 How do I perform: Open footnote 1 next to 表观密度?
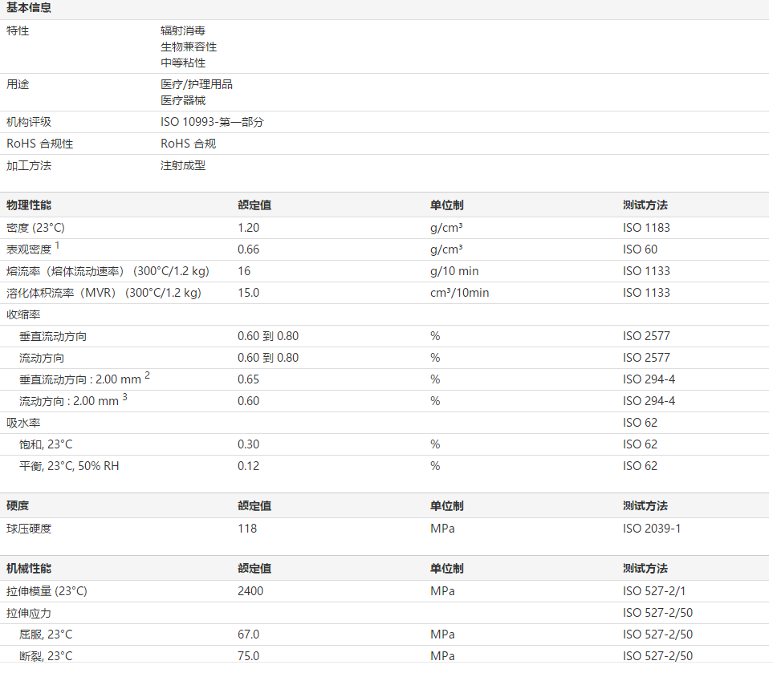click(58, 245)
